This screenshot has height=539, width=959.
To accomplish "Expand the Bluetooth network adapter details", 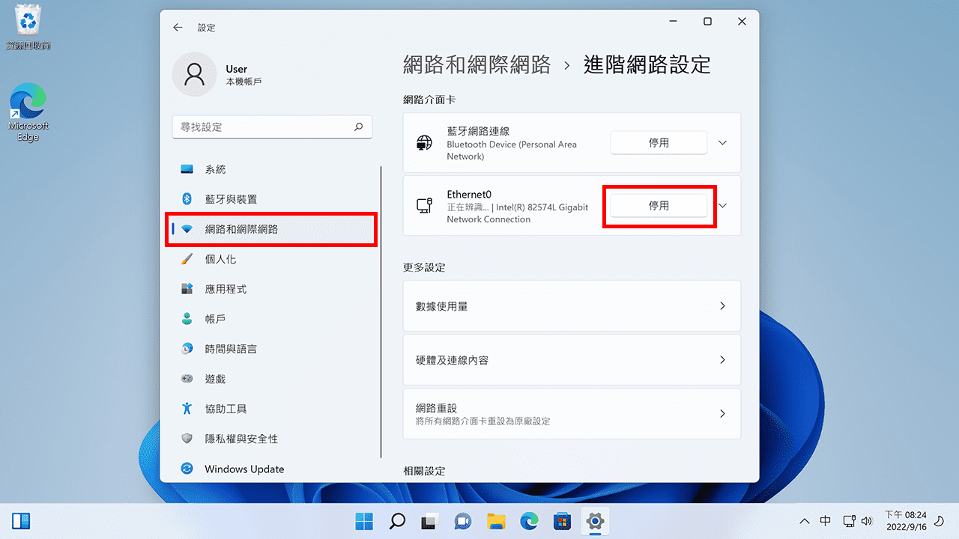I will [x=721, y=142].
